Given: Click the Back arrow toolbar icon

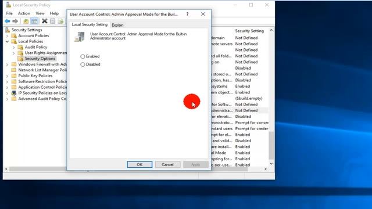Looking at the screenshot, I should point(8,21).
